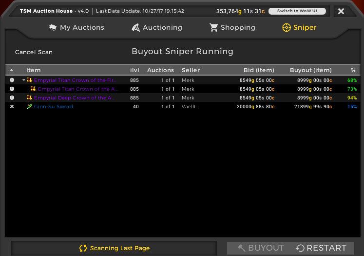
Task: Sort by % column header
Action: point(354,70)
